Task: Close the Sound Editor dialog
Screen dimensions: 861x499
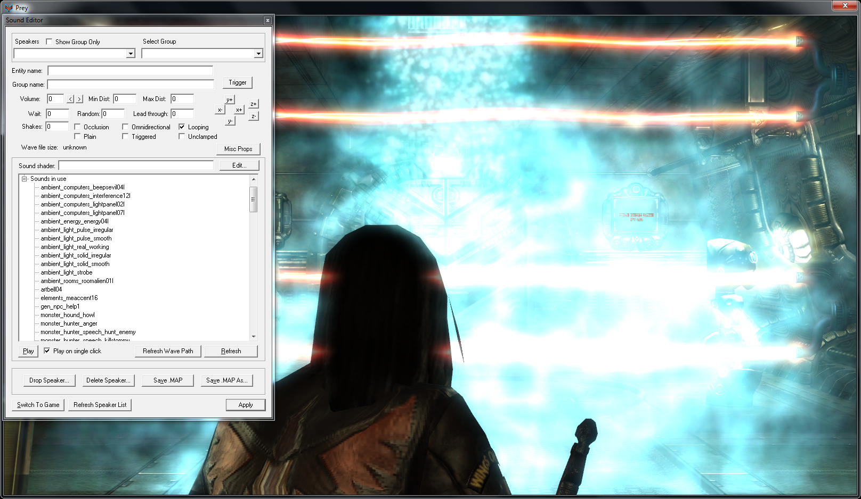Action: (x=267, y=20)
